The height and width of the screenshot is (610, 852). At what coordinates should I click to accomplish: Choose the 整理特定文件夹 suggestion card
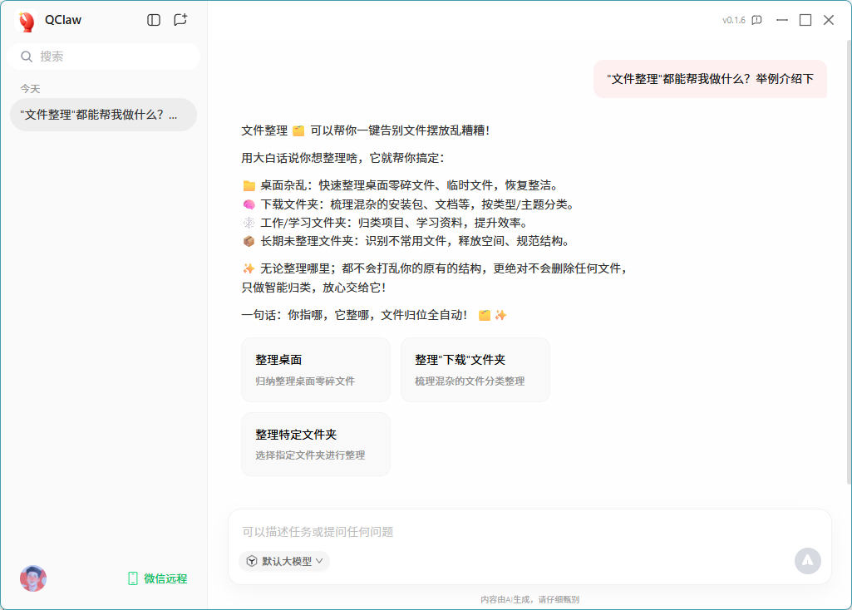coord(315,444)
